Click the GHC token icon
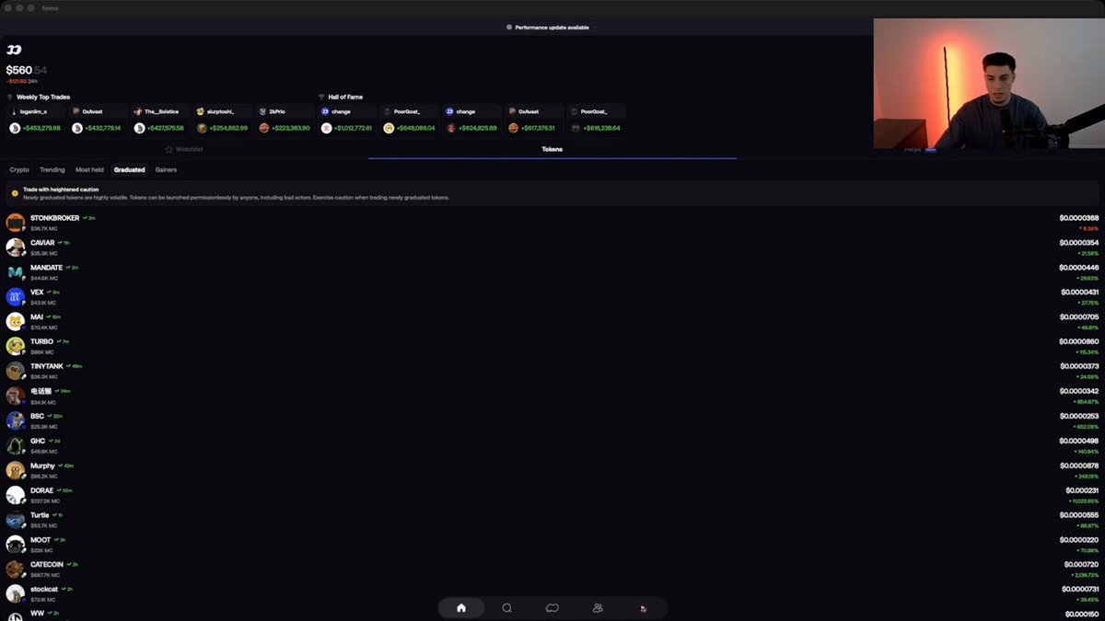This screenshot has width=1105, height=621. tap(15, 445)
